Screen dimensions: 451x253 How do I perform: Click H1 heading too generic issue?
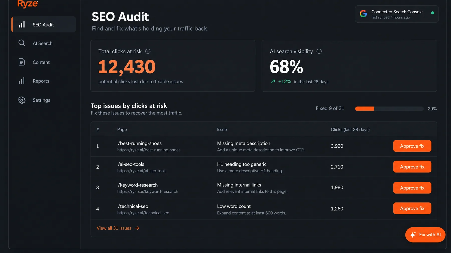pyautogui.click(x=242, y=164)
